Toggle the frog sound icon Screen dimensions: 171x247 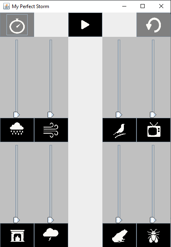point(119,235)
